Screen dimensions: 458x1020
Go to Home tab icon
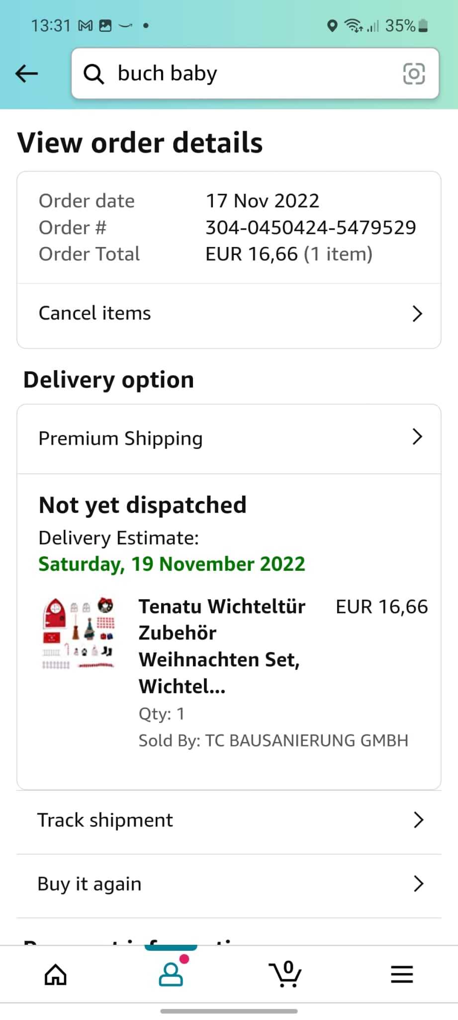pos(55,974)
